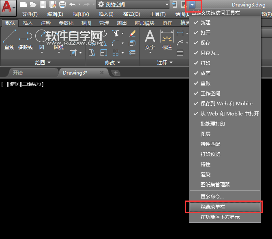The image size is (272, 239).
Task: Uncheck 新建 in the customize list
Action: click(x=225, y=23)
